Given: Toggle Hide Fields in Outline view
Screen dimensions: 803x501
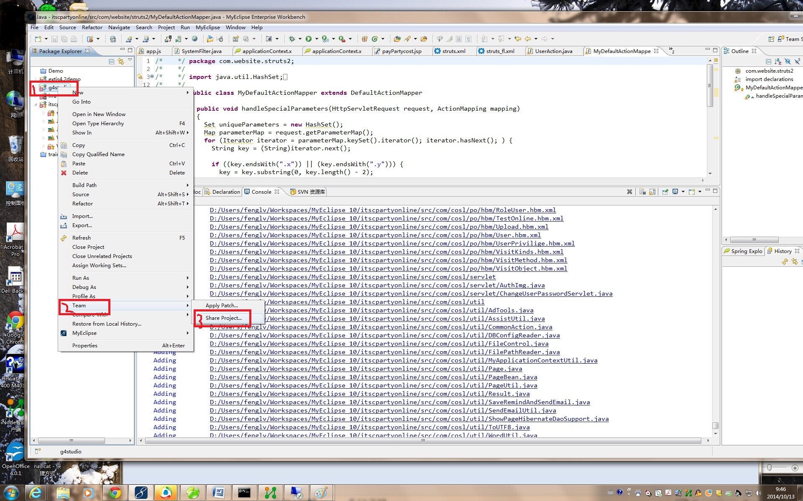Looking at the screenshot, I should (788, 61).
